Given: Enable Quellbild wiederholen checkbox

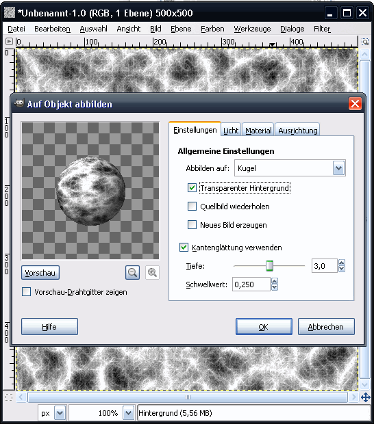Looking at the screenshot, I should point(192,207).
